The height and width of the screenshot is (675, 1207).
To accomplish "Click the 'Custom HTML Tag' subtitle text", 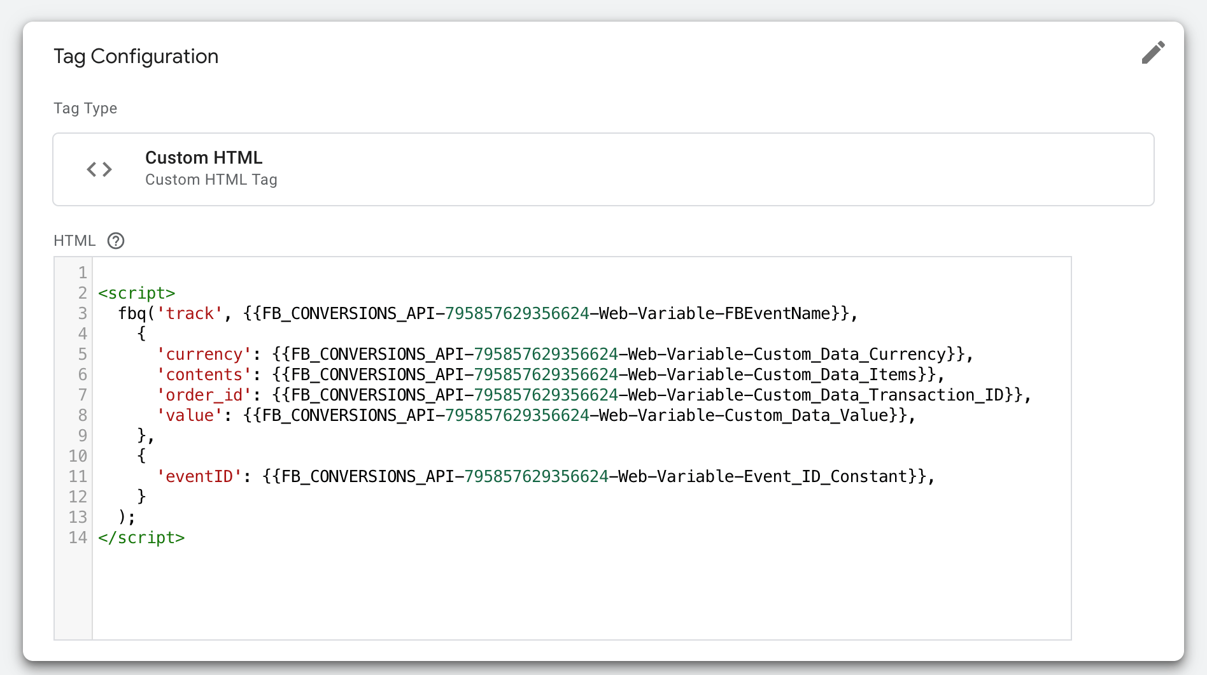I will 211,180.
